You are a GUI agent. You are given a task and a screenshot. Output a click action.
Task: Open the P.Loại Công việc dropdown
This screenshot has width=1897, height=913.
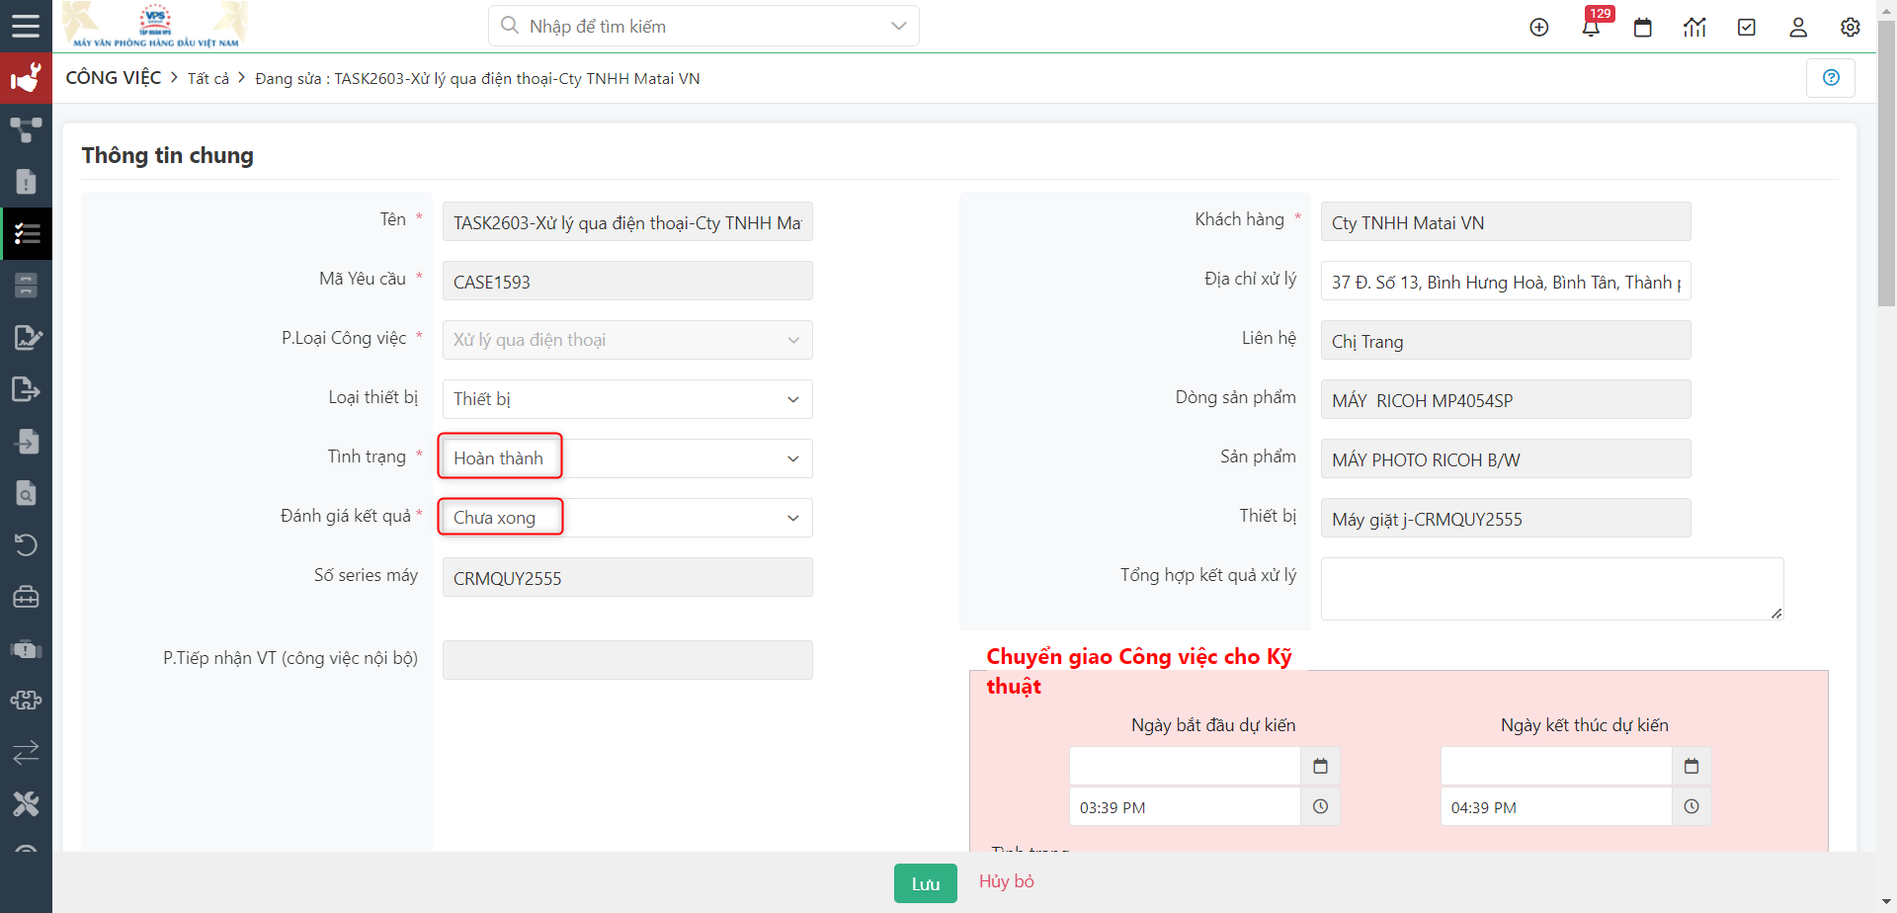[627, 340]
